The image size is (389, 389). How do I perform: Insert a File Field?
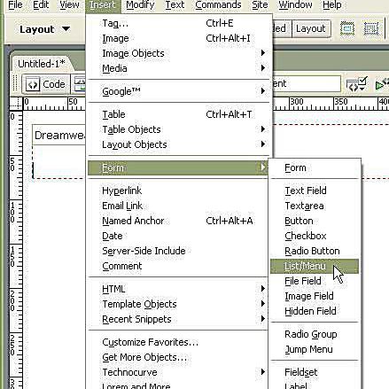coord(315,281)
